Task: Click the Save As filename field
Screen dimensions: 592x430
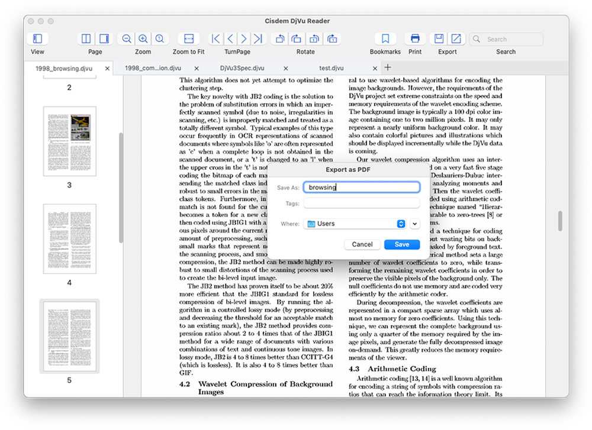Action: [362, 187]
